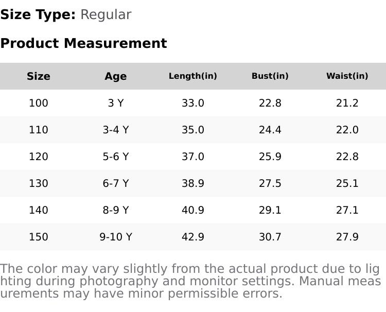Click the Size Type Regular text
Image resolution: width=386 pixels, height=312 pixels.
pos(66,14)
